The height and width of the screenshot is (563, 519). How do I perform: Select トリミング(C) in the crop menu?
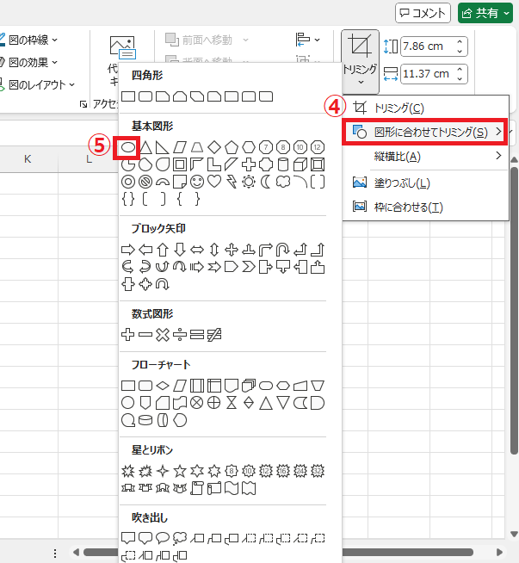point(425,108)
